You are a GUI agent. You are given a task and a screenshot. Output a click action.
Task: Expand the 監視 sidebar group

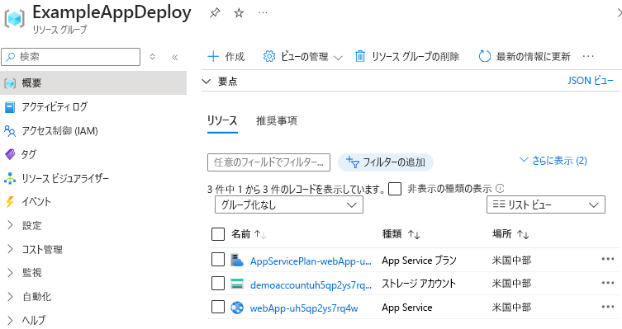(10, 273)
